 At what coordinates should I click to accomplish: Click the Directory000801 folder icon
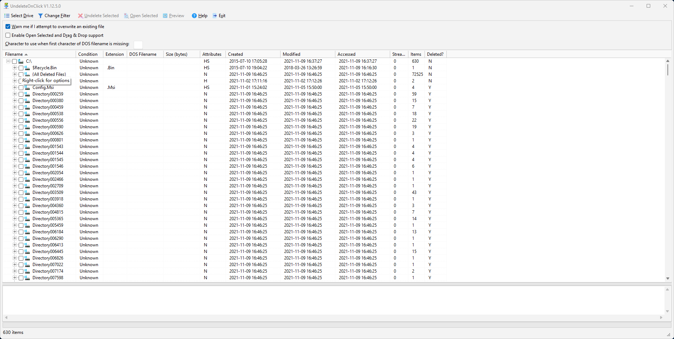tap(27, 140)
